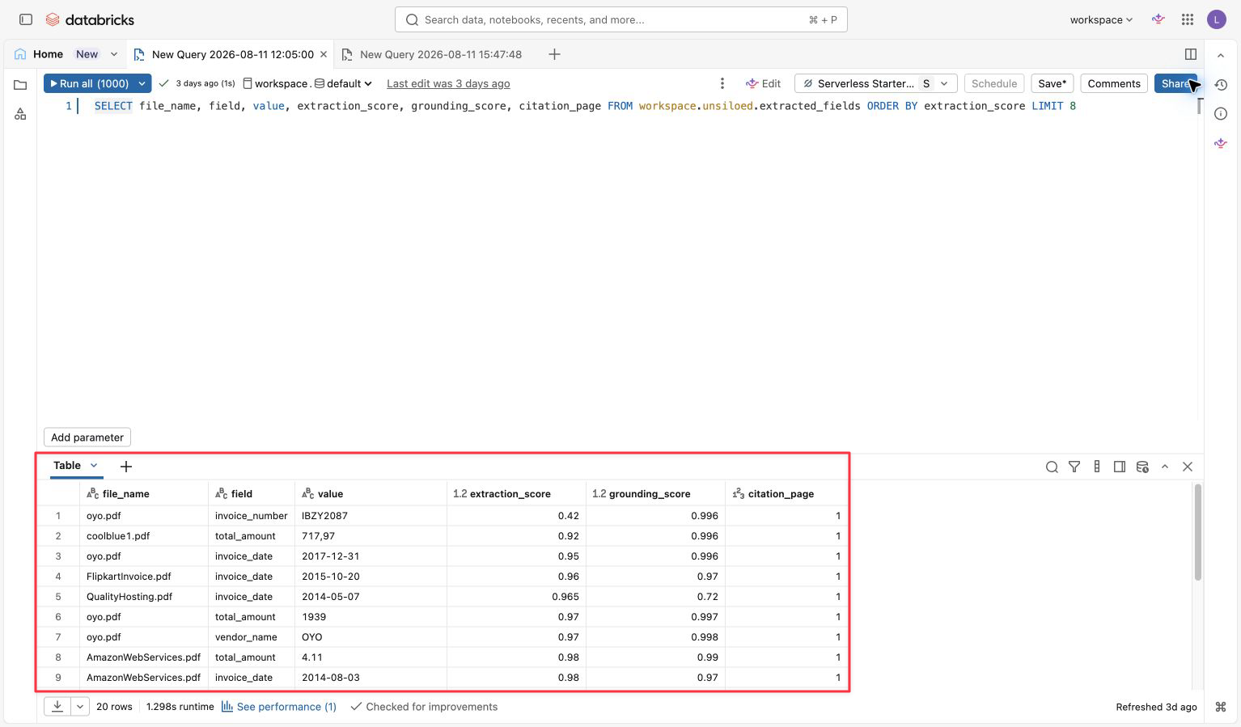1241x727 pixels.
Task: Open the Assistant icon in right sidebar
Action: pyautogui.click(x=1221, y=143)
